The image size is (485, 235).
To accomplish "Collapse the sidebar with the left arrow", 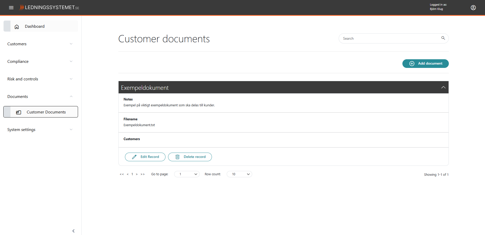I will pos(73,231).
